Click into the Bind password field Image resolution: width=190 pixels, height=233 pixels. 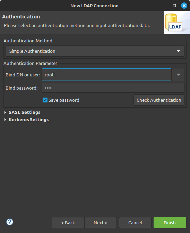(x=113, y=88)
